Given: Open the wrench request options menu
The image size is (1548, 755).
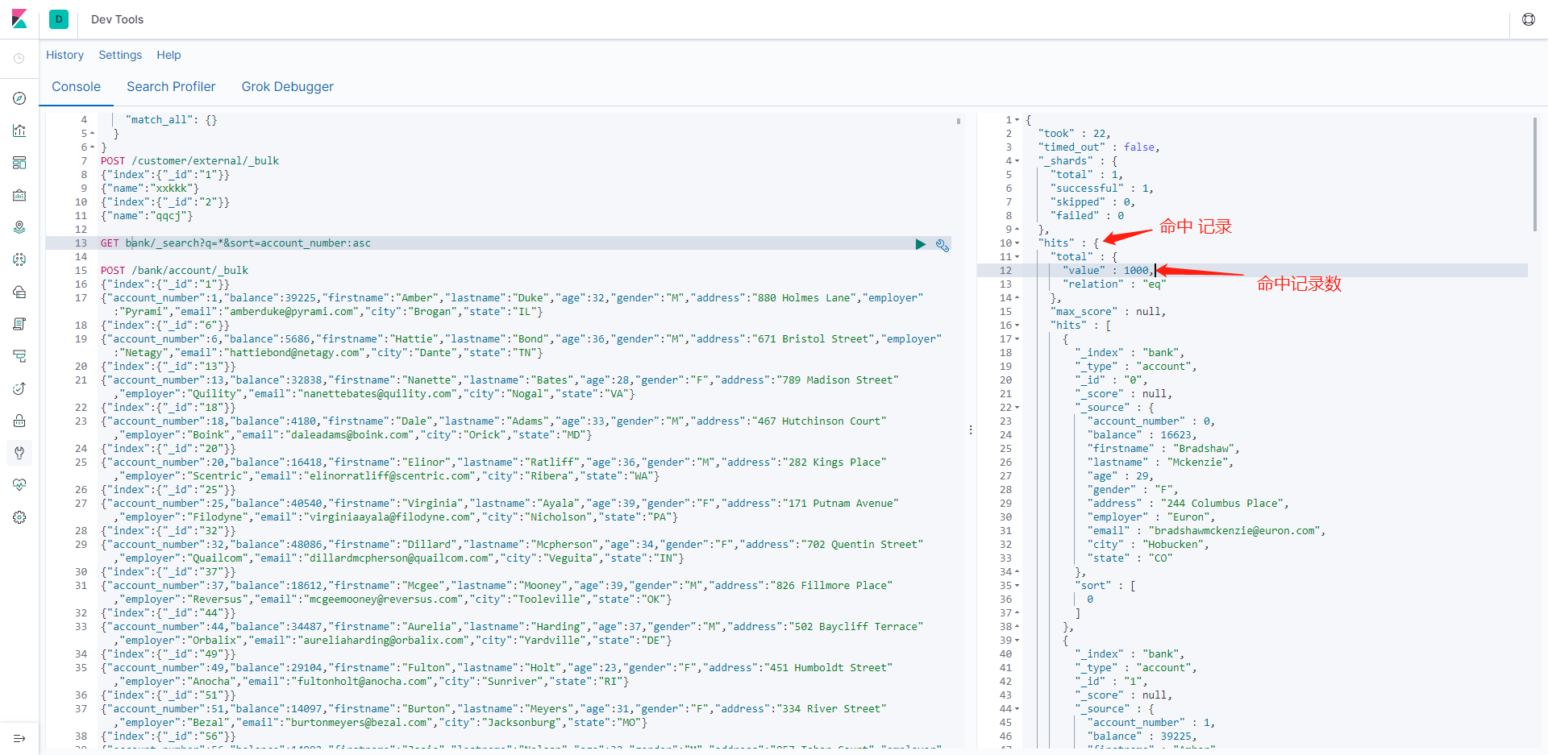Looking at the screenshot, I should pyautogui.click(x=942, y=245).
